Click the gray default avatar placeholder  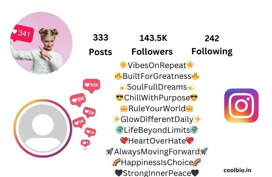click(43, 128)
